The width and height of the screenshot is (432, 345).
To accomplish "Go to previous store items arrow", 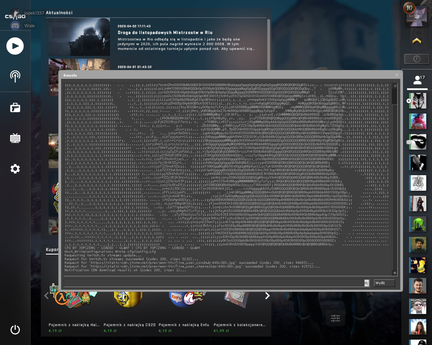I will tap(47, 296).
